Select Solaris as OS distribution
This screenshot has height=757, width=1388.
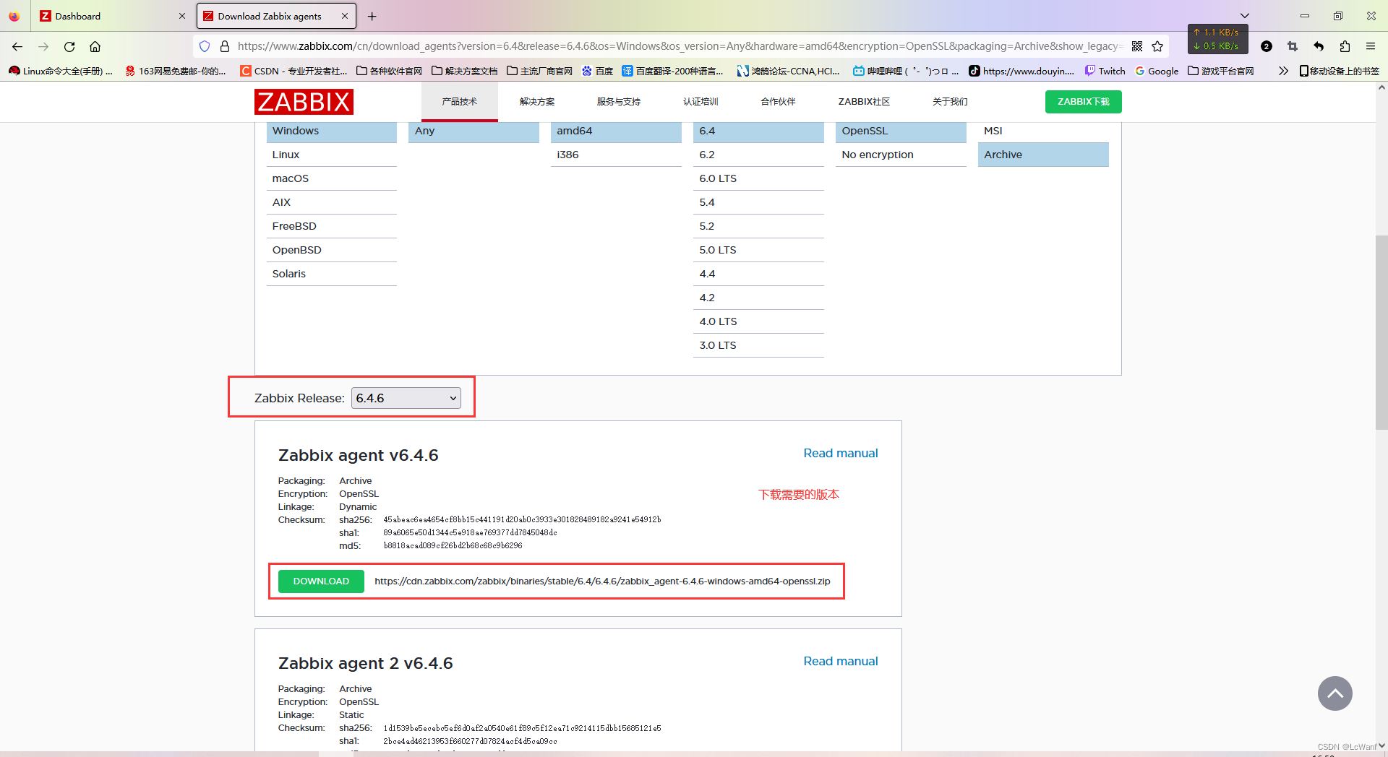coord(331,274)
